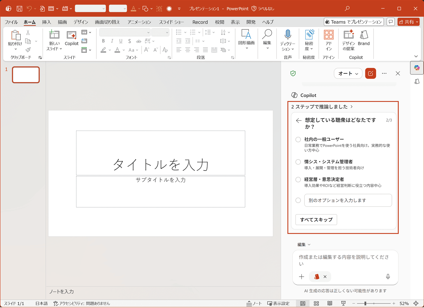Click the Undo arrow icon
This screenshot has width=424, height=308.
[29, 9]
